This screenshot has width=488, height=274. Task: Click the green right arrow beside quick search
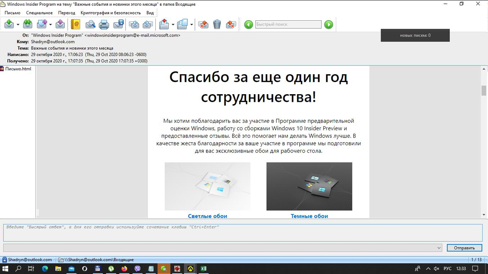[x=329, y=25]
